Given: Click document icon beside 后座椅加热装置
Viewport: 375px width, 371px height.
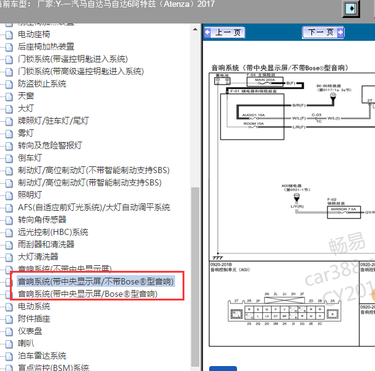Looking at the screenshot, I should coord(9,47).
